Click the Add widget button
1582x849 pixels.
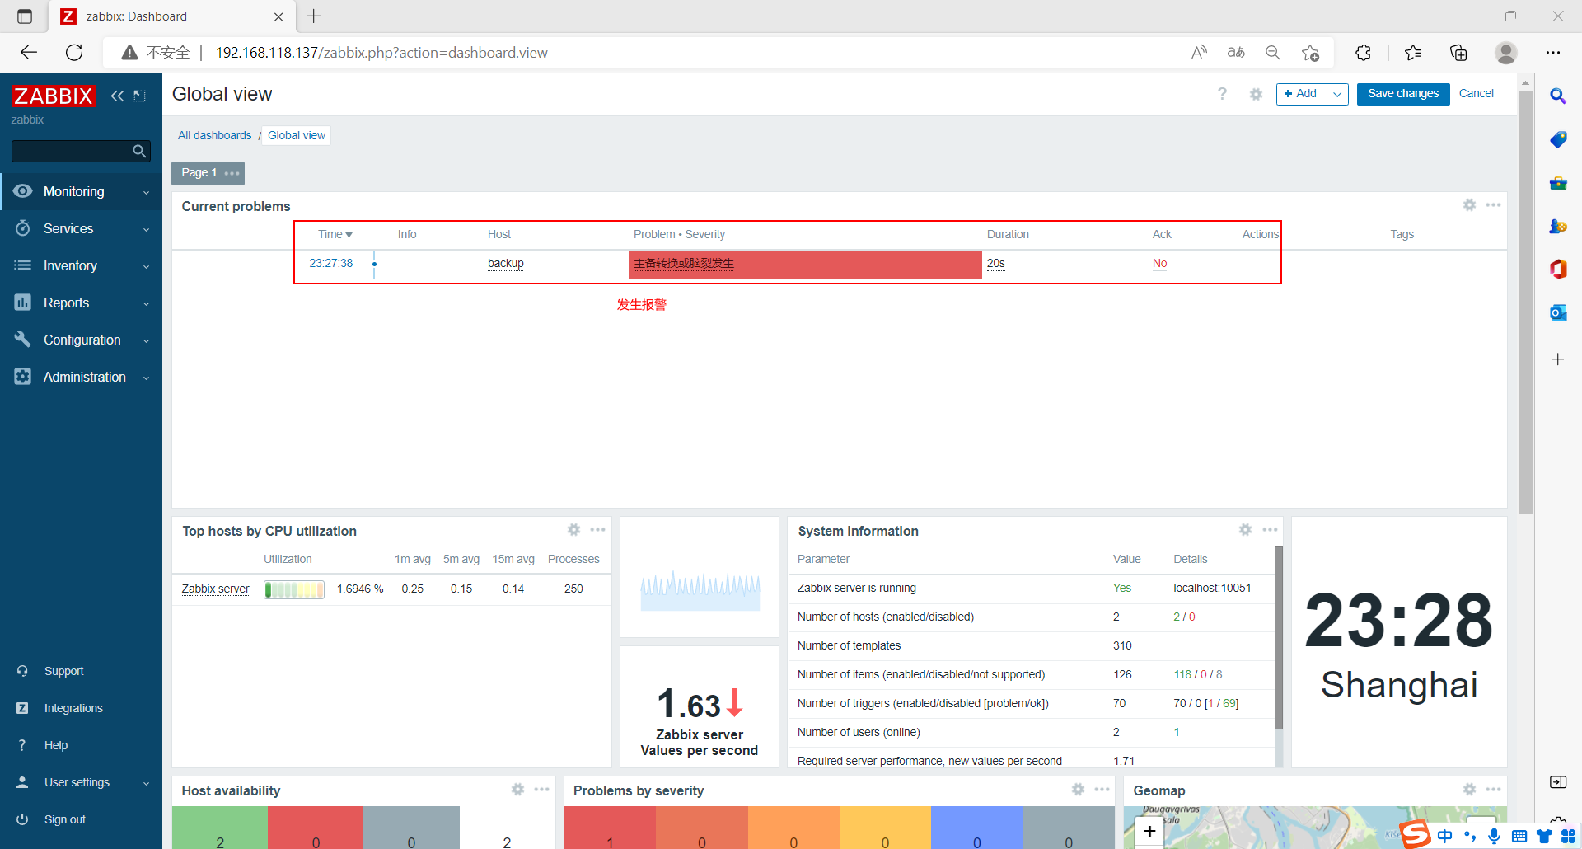pyautogui.click(x=1302, y=94)
